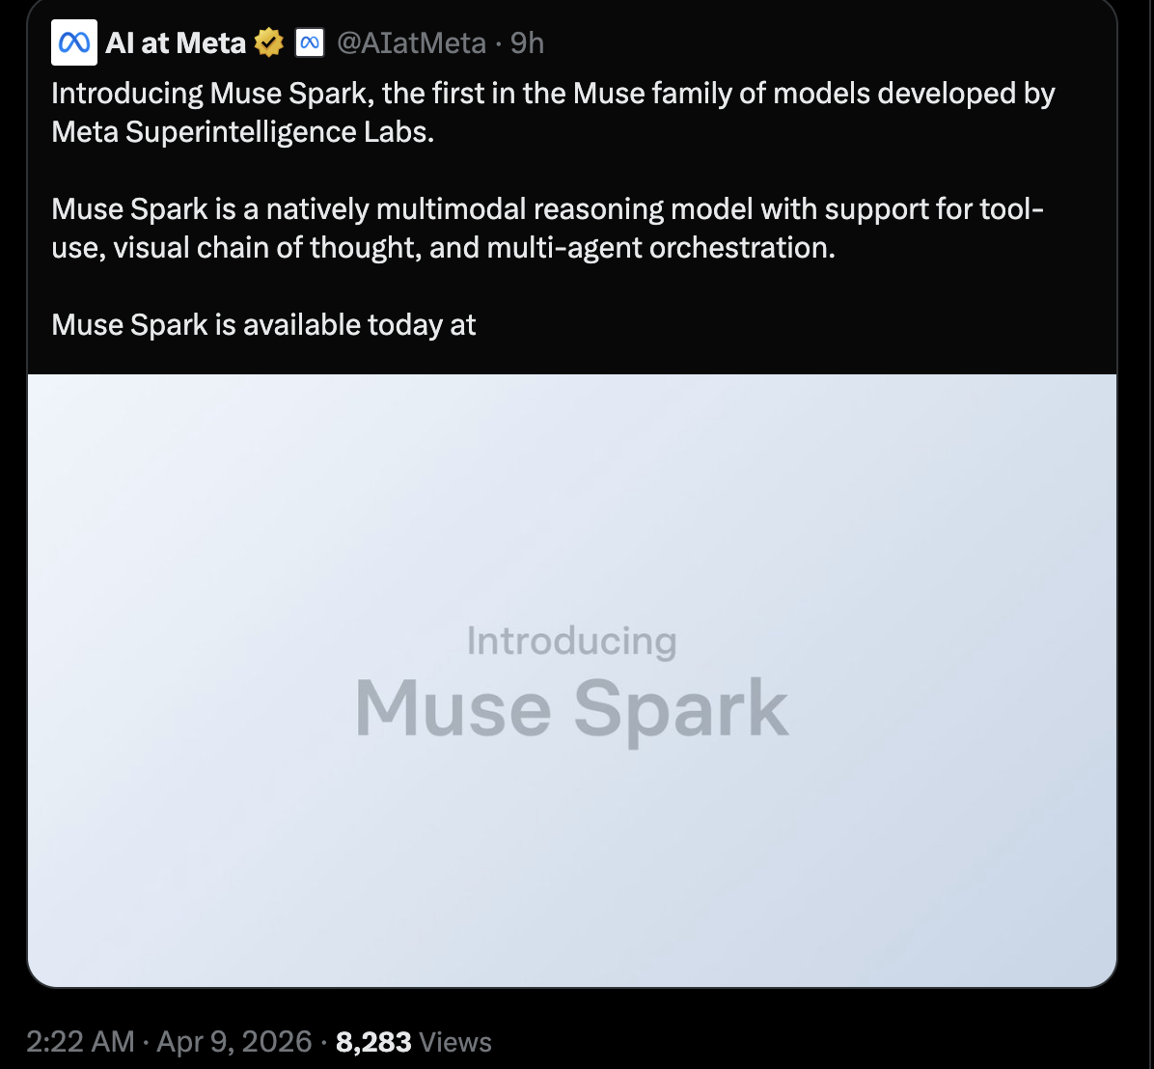Open the @AIatMeta handle link
The image size is (1154, 1069).
coord(411,42)
